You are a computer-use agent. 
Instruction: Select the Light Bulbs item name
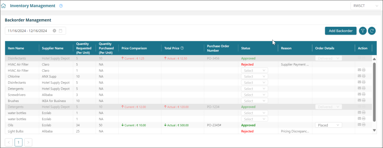coord(15,131)
